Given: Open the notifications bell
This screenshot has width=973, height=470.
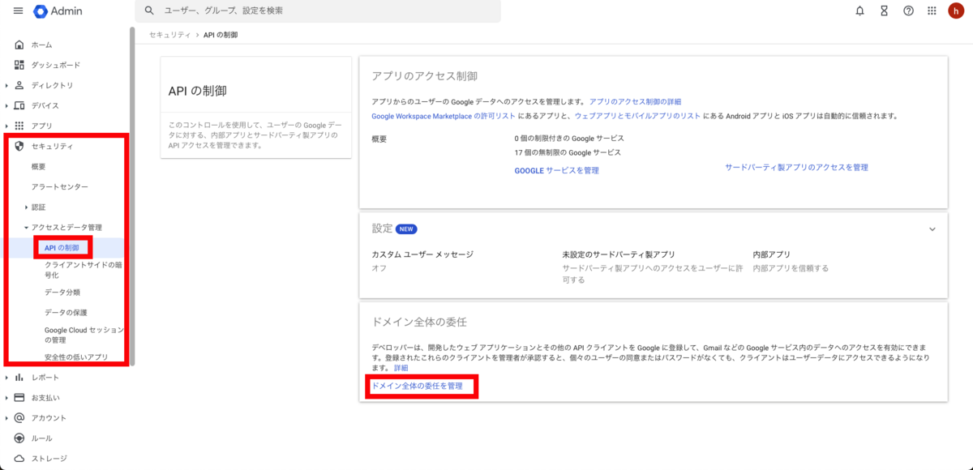Looking at the screenshot, I should (x=859, y=11).
